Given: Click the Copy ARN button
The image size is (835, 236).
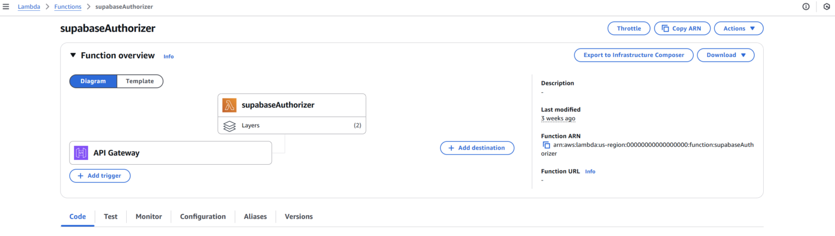Looking at the screenshot, I should point(682,28).
